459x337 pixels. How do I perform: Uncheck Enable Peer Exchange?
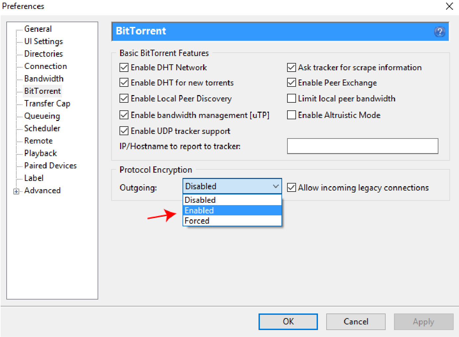(291, 83)
